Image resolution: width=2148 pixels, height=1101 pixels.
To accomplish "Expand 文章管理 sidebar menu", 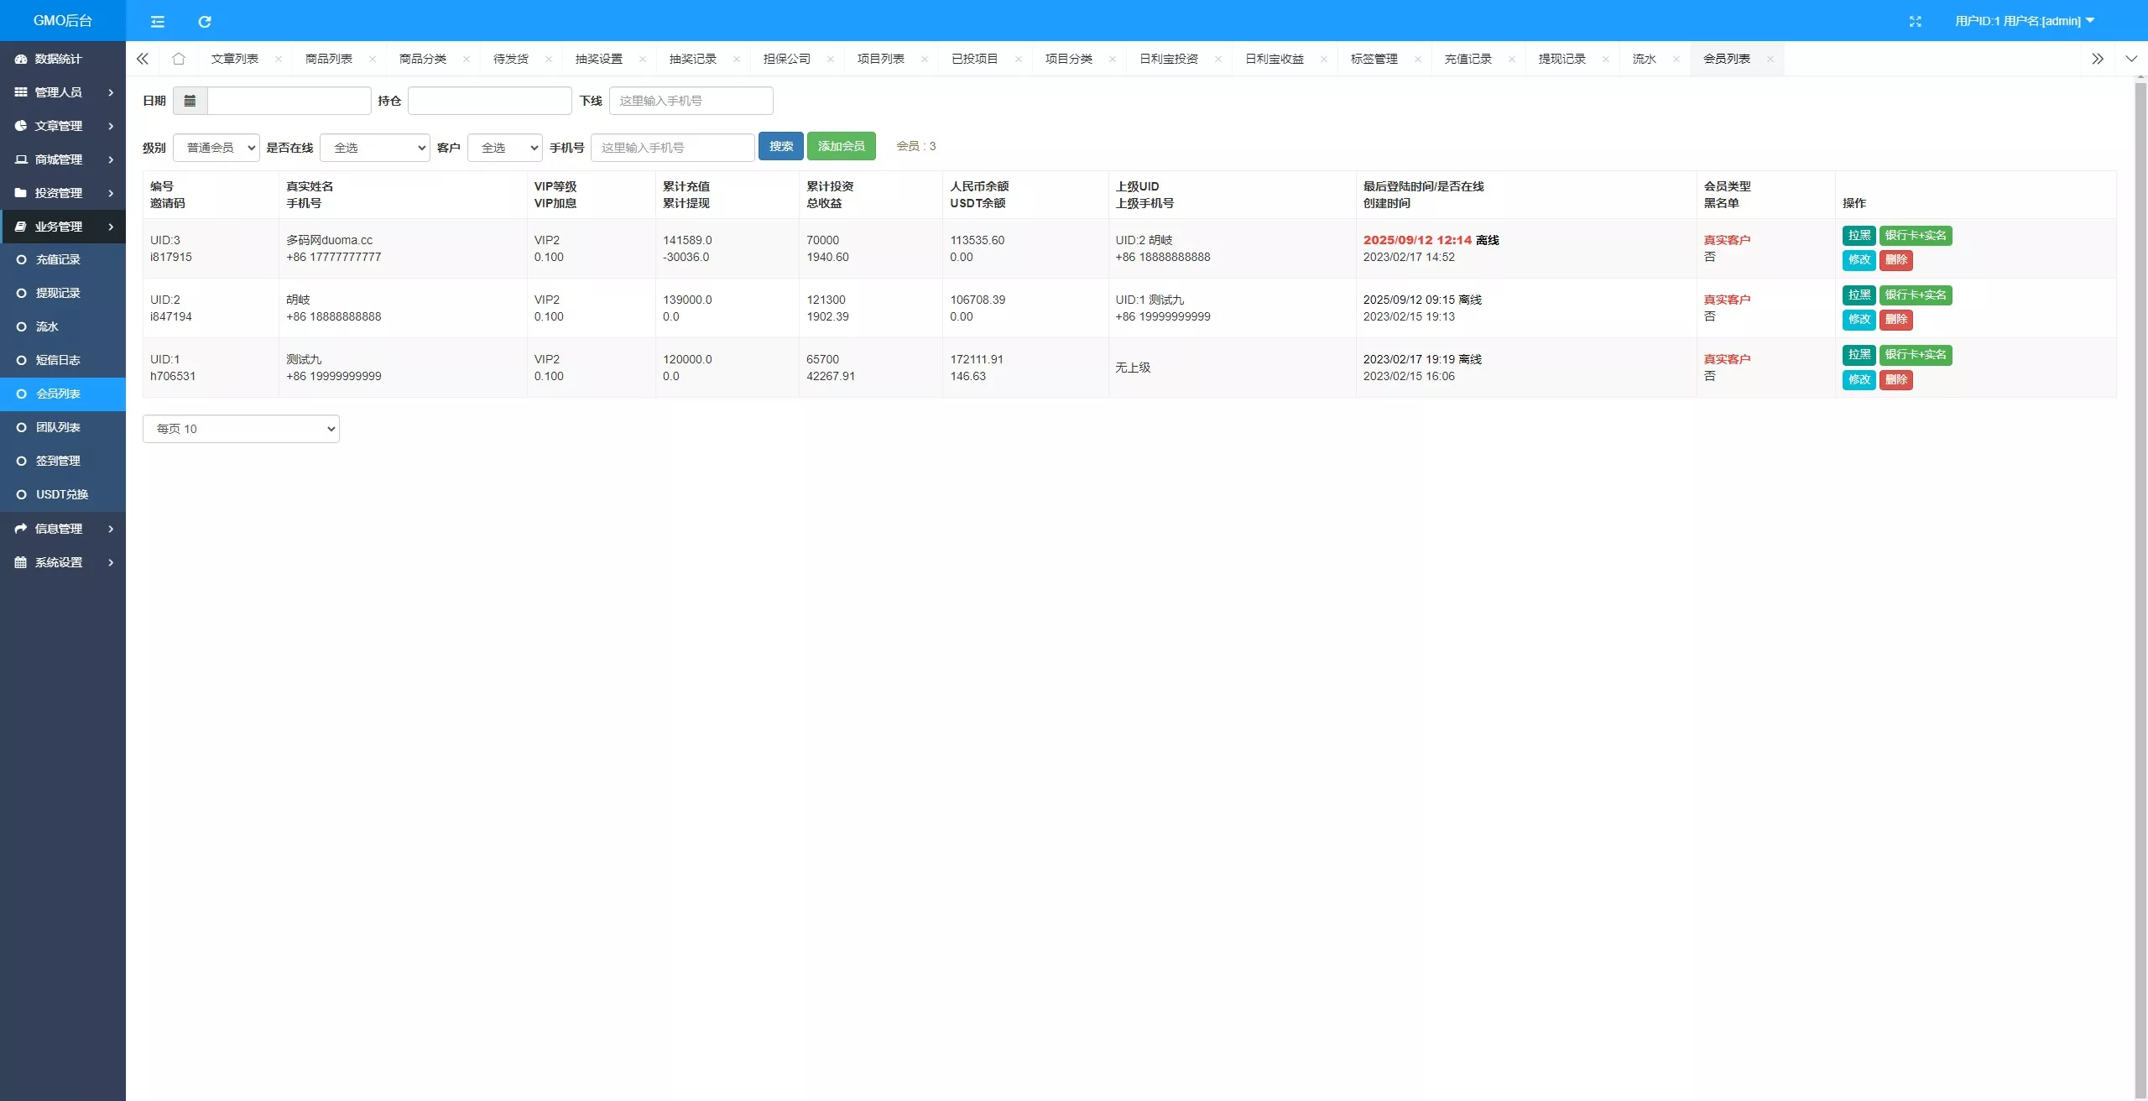I will pos(63,126).
